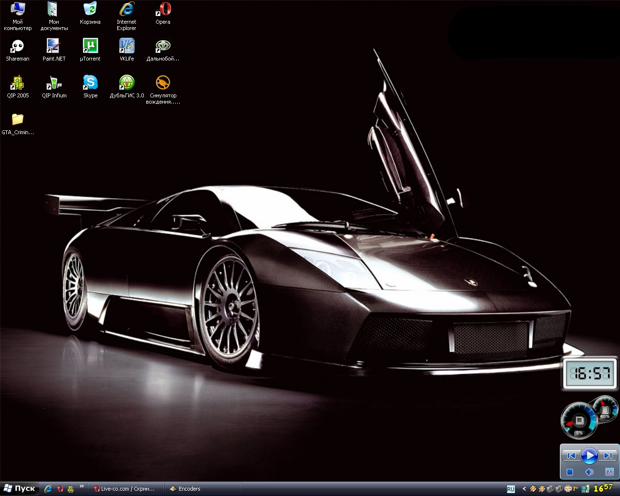620x496 pixels.
Task: Skip to next track in media widget
Action: (x=607, y=455)
